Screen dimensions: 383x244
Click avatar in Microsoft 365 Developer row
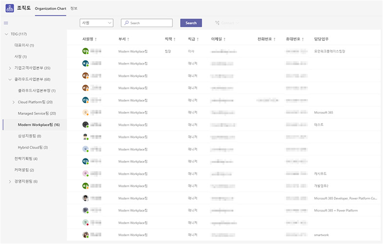coord(85,198)
